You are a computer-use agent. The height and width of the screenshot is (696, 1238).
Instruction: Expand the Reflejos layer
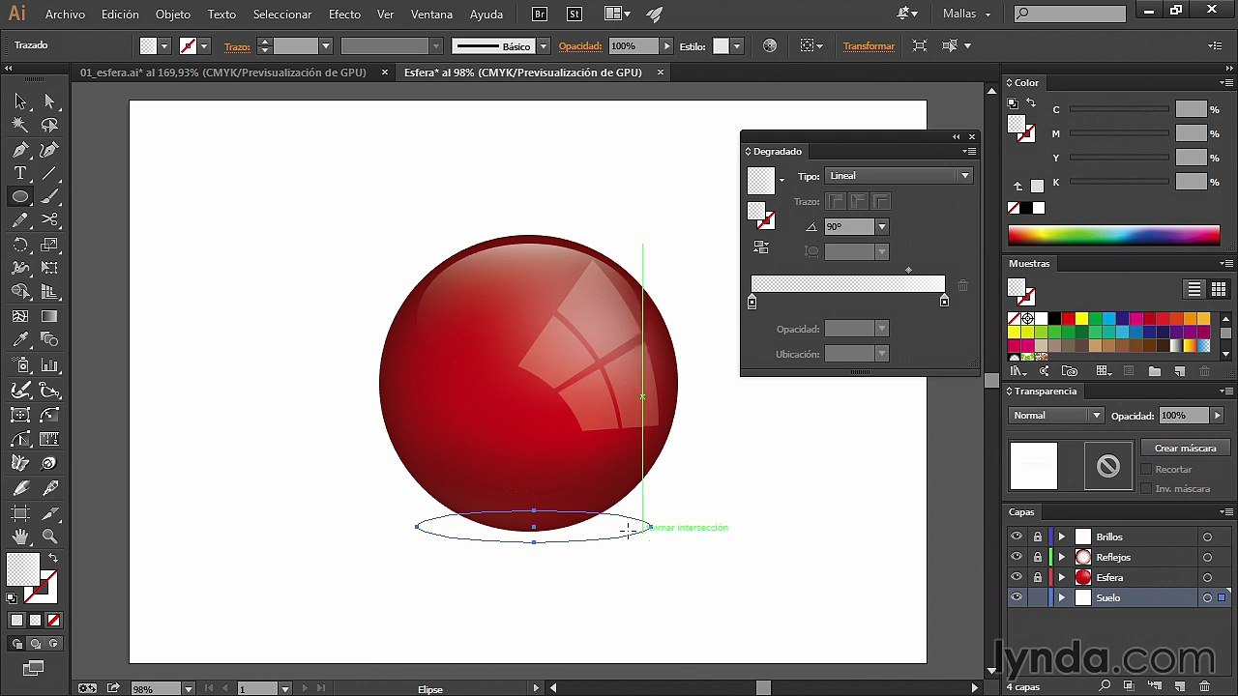1062,557
